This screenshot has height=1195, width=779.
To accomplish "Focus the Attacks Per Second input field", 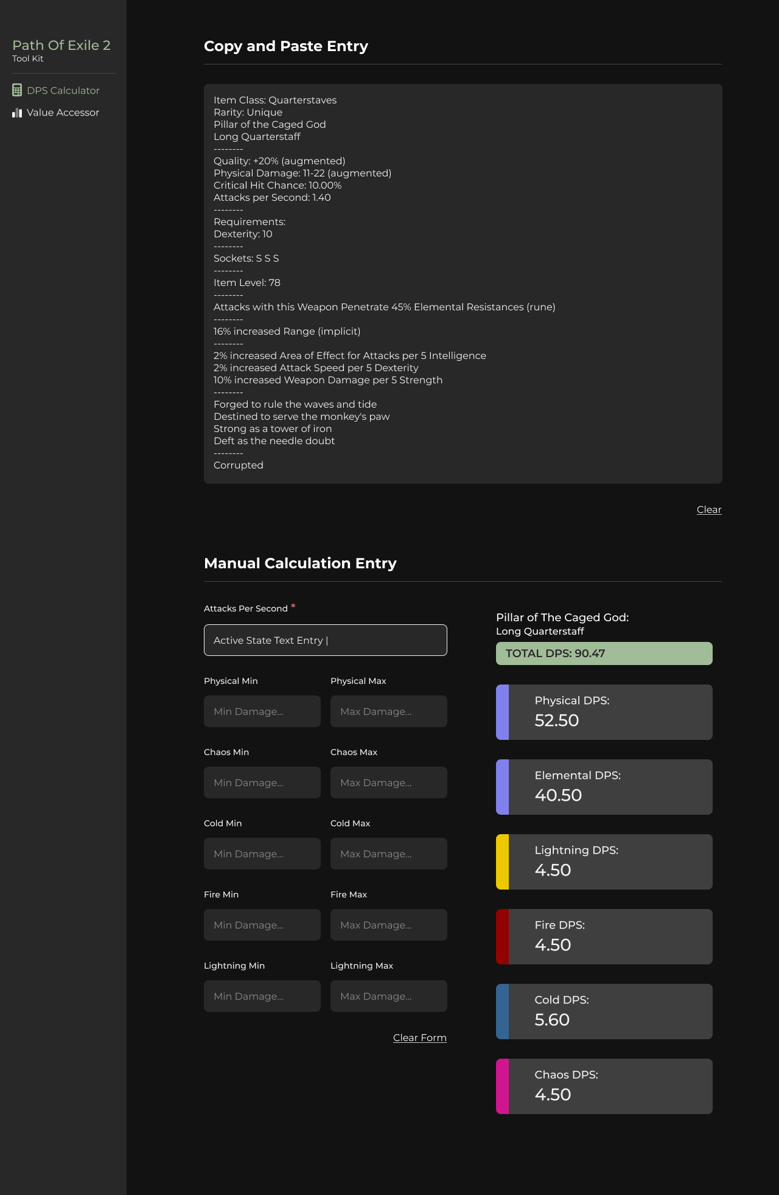I will pyautogui.click(x=326, y=640).
